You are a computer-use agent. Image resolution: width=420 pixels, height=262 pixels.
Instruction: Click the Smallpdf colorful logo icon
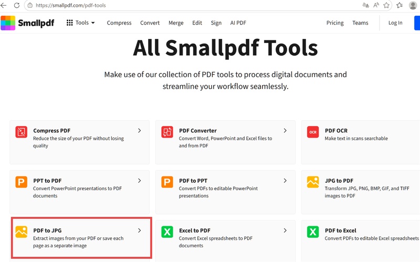[x=8, y=23]
